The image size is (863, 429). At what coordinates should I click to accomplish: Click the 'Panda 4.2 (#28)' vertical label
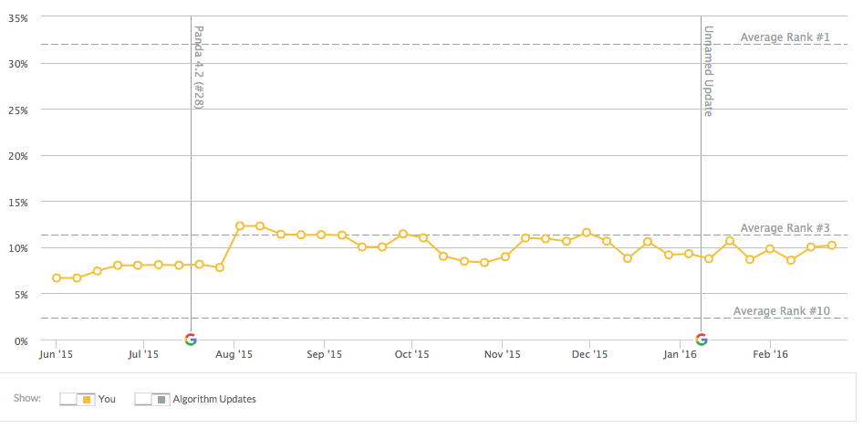pyautogui.click(x=198, y=67)
